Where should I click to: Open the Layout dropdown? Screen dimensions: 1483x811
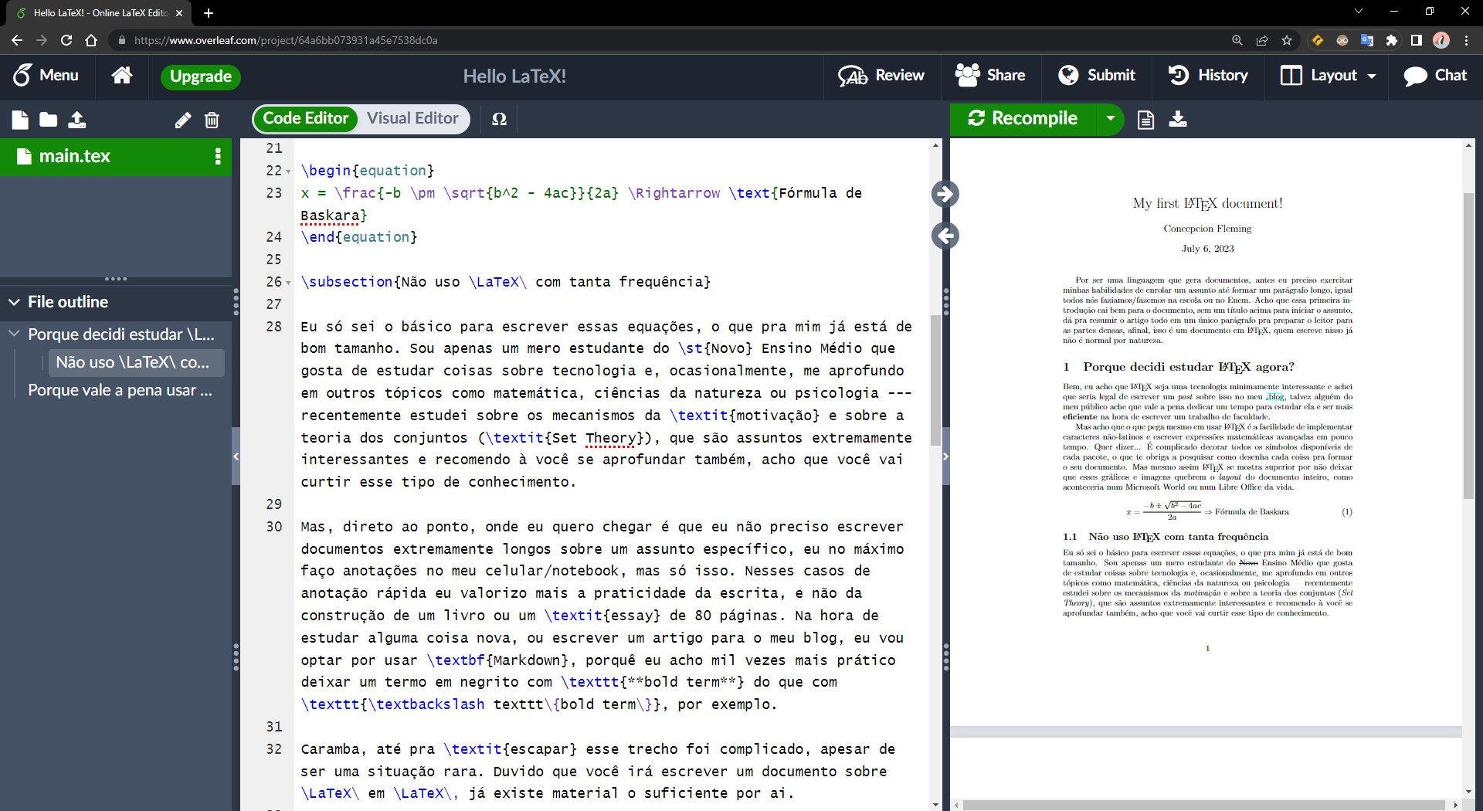[x=1329, y=76]
